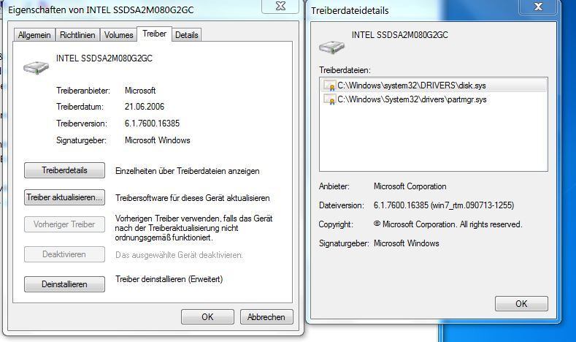Switch to the Volumes tab
The image size is (576, 342).
pos(119,35)
